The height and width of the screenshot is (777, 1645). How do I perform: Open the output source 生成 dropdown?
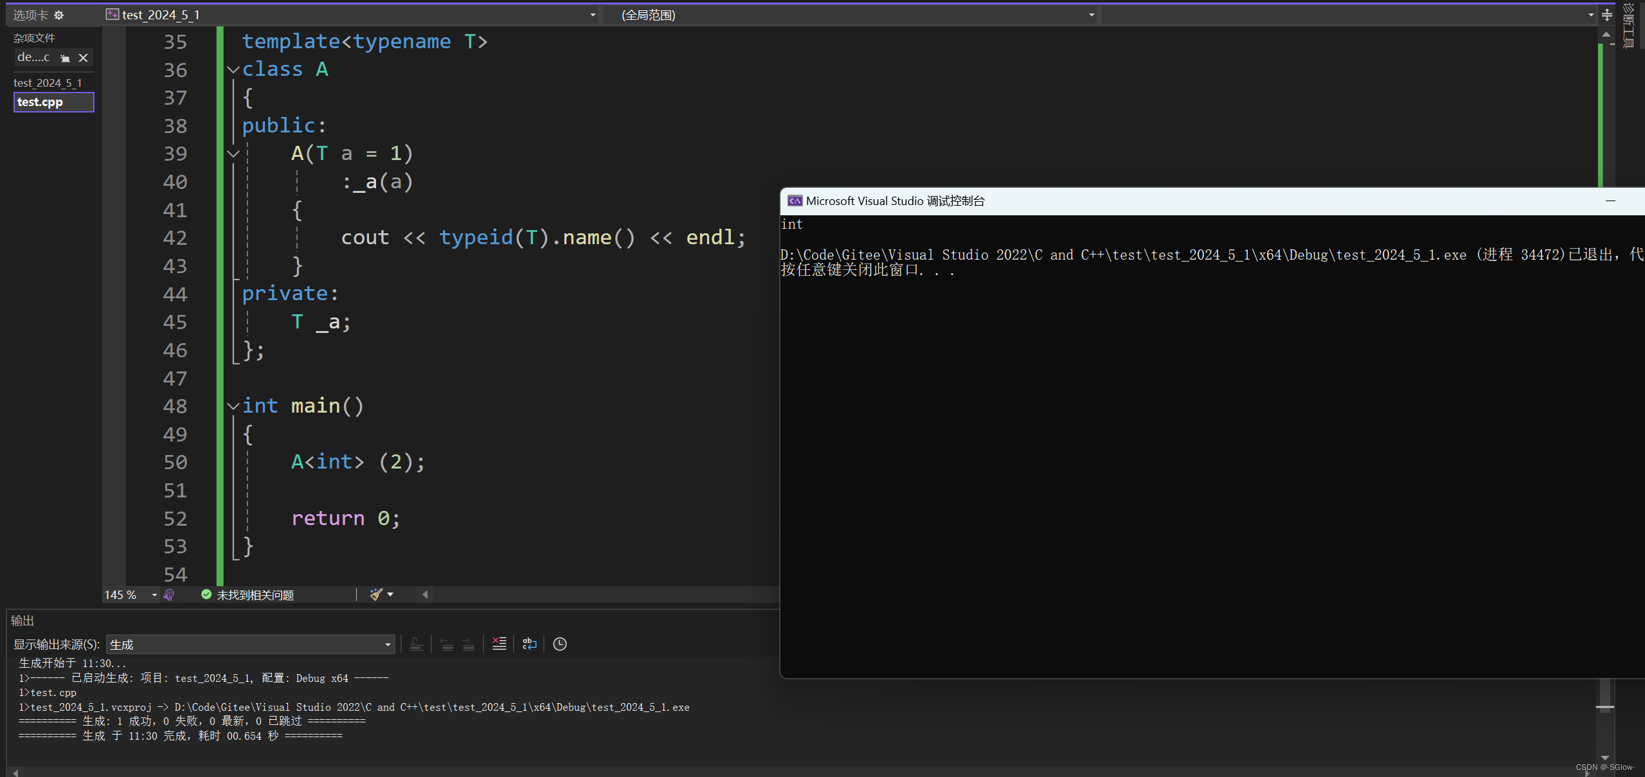tap(388, 645)
